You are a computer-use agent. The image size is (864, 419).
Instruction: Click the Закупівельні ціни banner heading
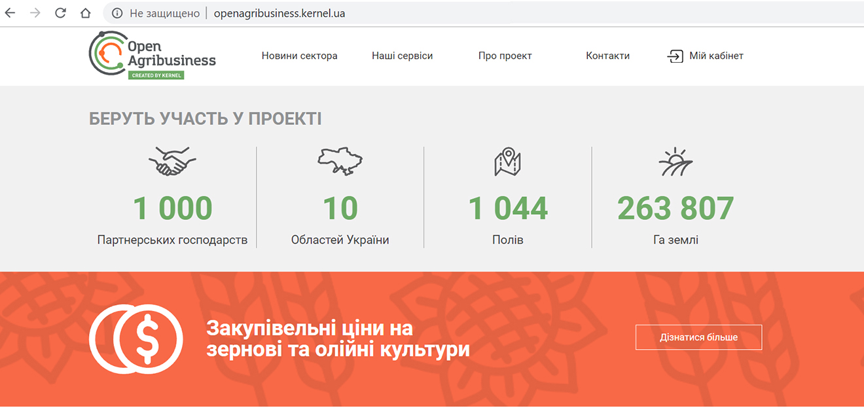(x=338, y=338)
